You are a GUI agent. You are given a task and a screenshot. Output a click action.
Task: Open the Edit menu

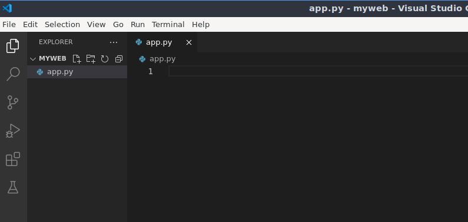(x=30, y=25)
